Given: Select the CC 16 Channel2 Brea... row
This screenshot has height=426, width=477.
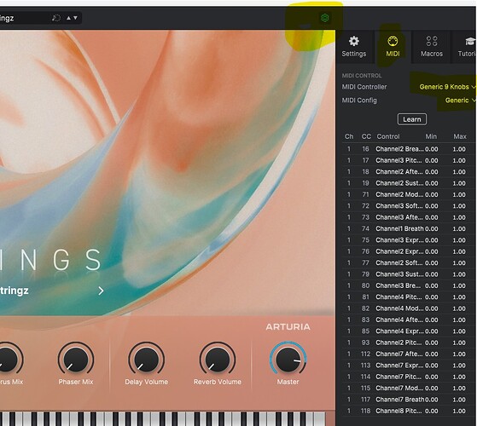Looking at the screenshot, I should [x=406, y=149].
